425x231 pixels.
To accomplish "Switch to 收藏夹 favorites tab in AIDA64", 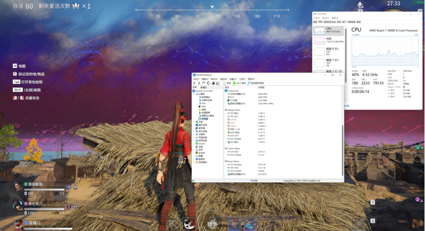I will point(204,88).
